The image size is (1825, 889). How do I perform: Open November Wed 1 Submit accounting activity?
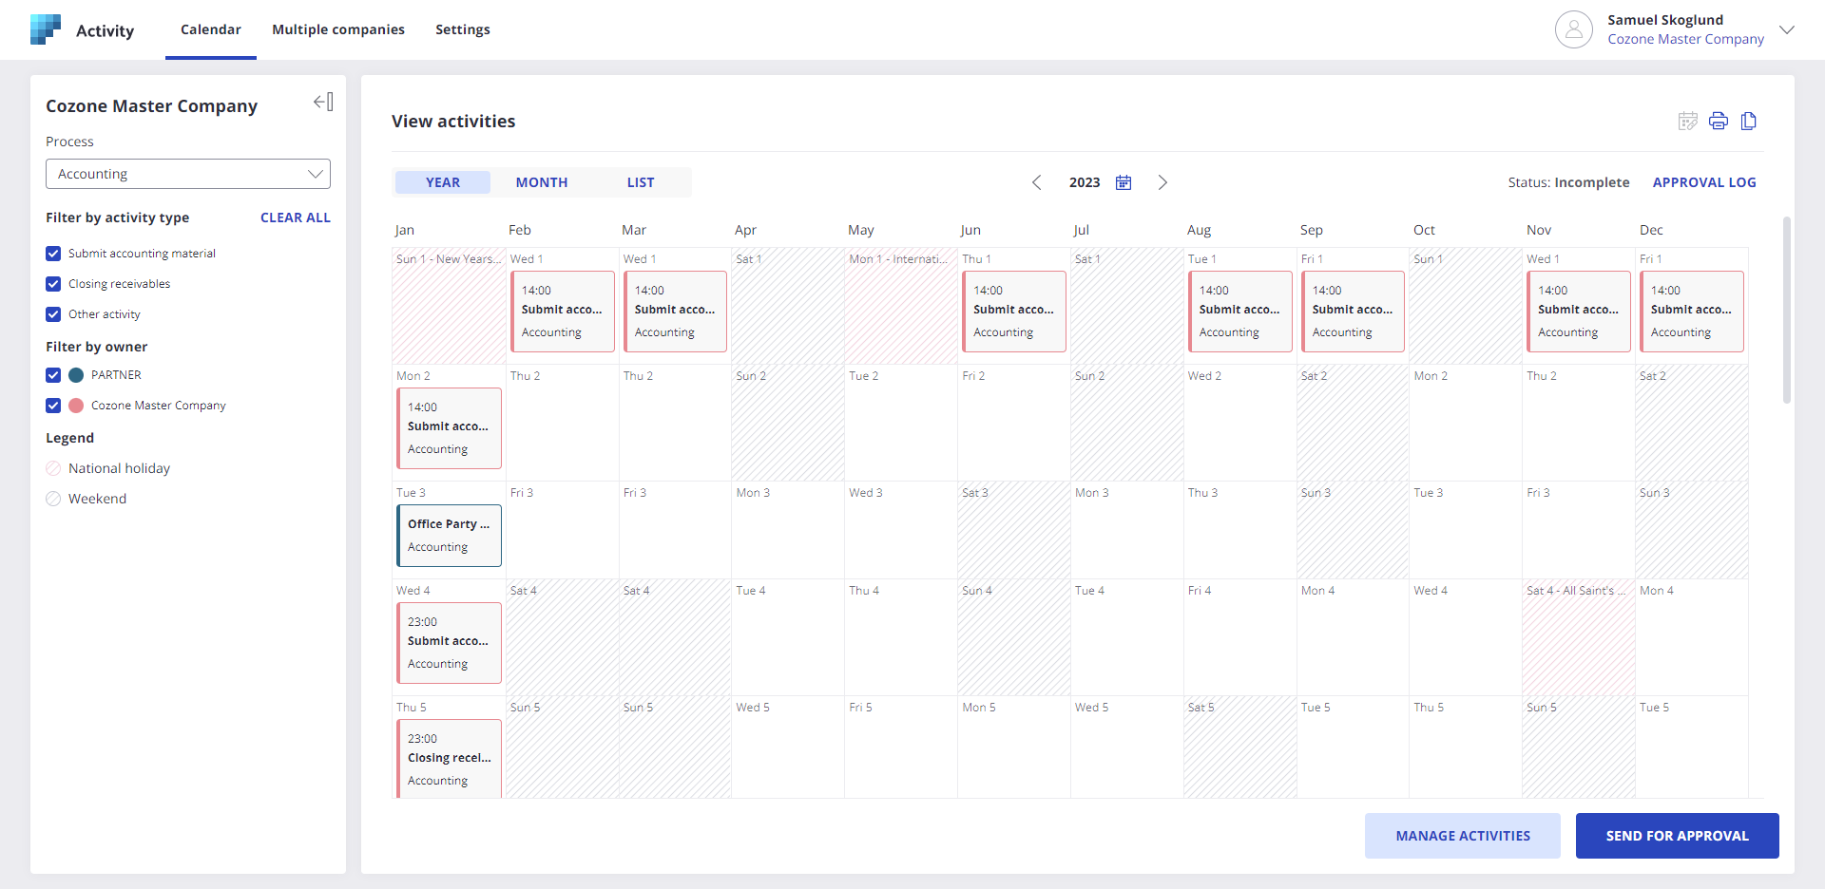(x=1579, y=312)
